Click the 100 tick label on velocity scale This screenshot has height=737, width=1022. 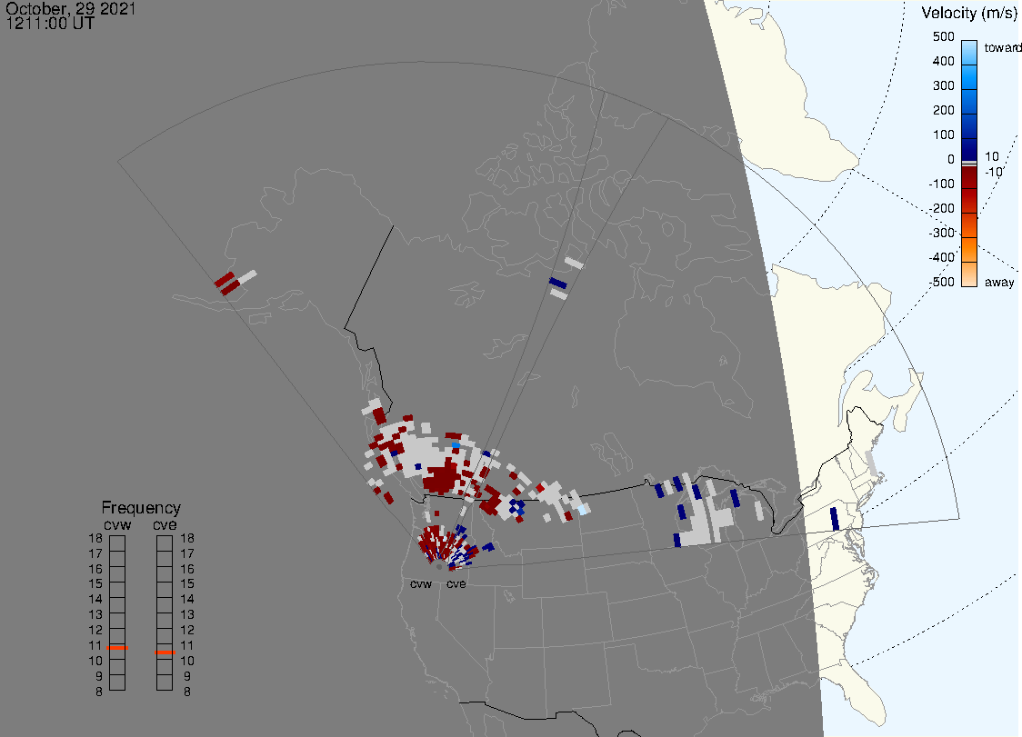[x=943, y=134]
